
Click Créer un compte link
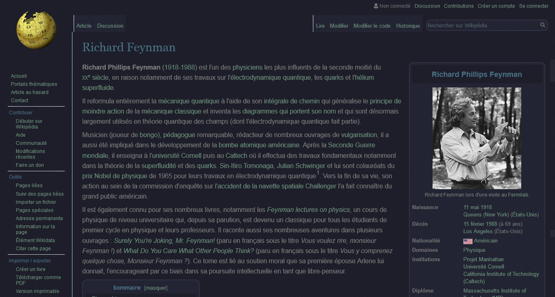pos(496,6)
